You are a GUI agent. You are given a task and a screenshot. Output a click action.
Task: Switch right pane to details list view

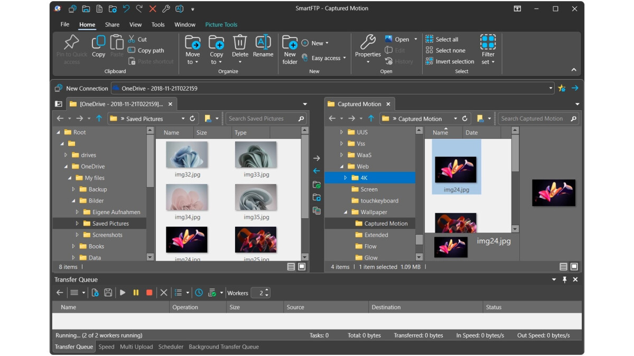564,267
